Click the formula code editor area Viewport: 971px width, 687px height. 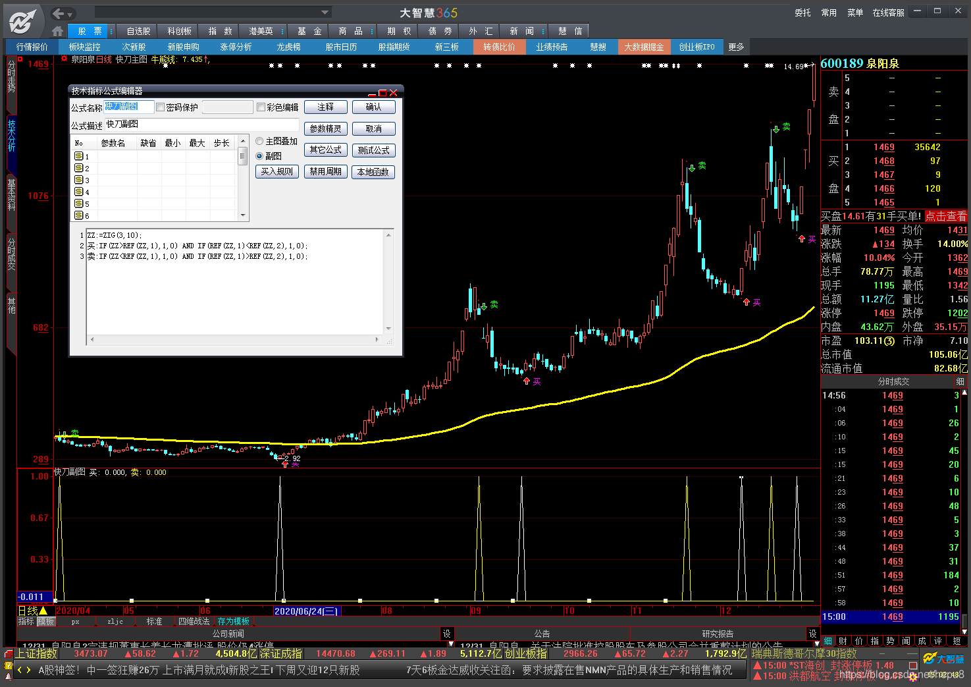(235, 282)
